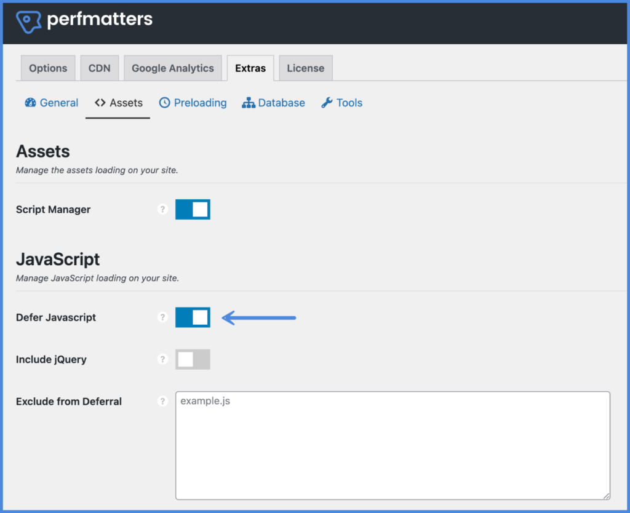Click the Script Manager label
Image resolution: width=630 pixels, height=513 pixels.
coord(53,209)
